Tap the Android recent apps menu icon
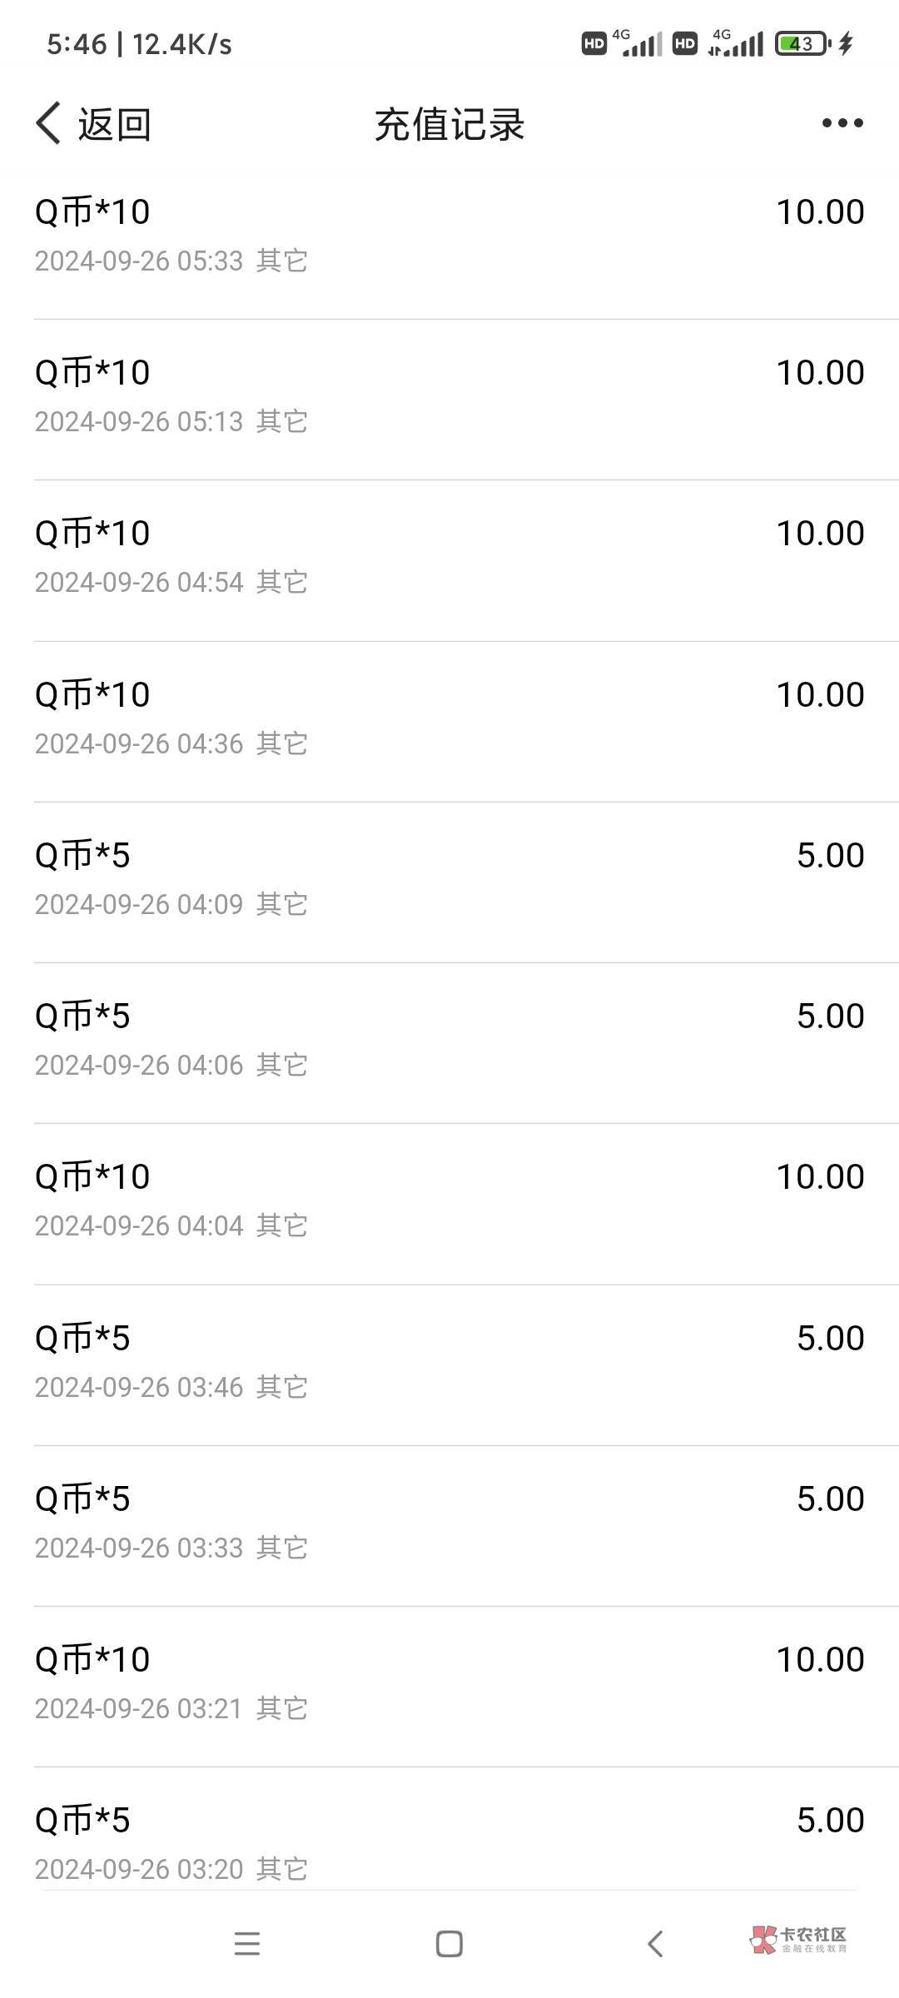The image size is (899, 1998). [x=246, y=1943]
